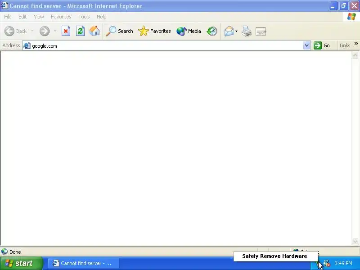Click the Links toolbar label
The image size is (360, 270).
[x=345, y=45]
